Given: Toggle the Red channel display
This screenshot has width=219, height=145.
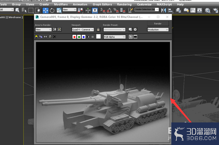Looking at the screenshot, I should pos(74,37).
